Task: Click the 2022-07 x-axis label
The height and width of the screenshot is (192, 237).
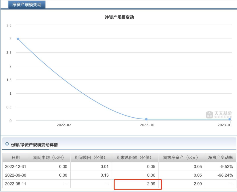Action: 64,125
